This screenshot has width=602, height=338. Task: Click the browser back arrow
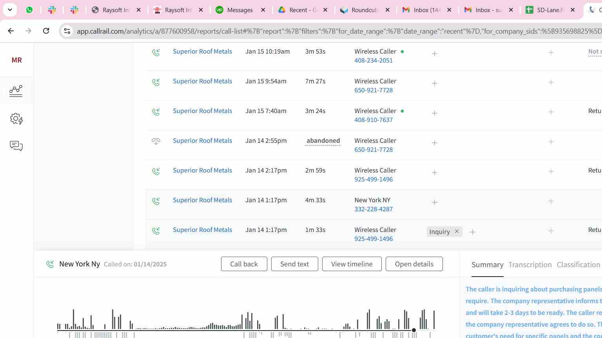click(11, 31)
